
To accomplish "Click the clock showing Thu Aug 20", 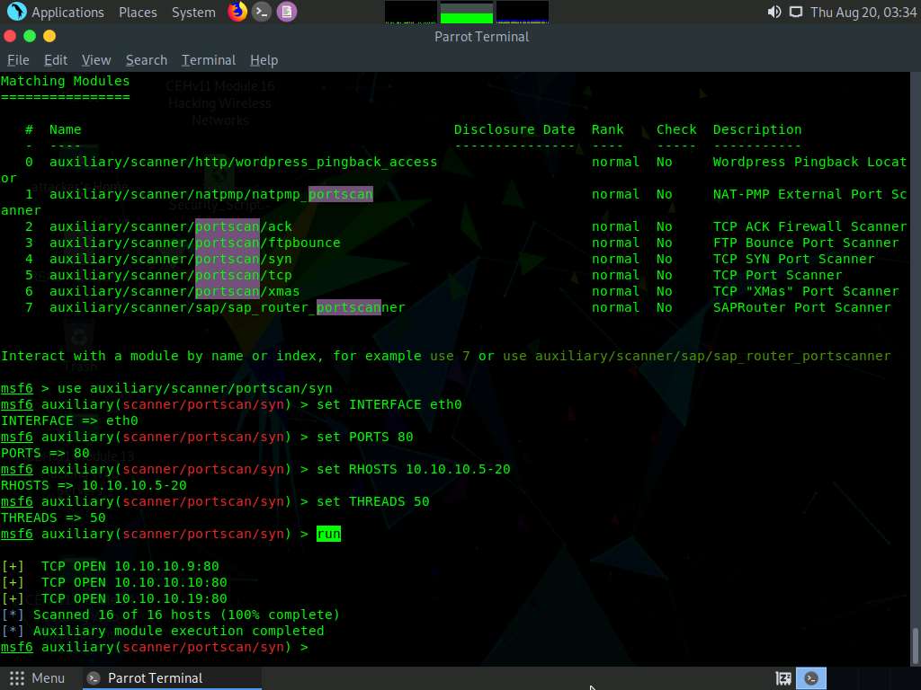I will [x=863, y=13].
